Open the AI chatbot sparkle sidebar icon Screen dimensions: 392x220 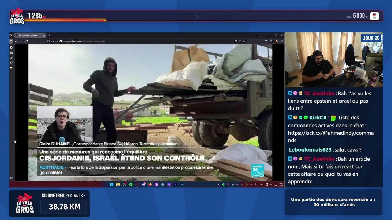pos(11,47)
